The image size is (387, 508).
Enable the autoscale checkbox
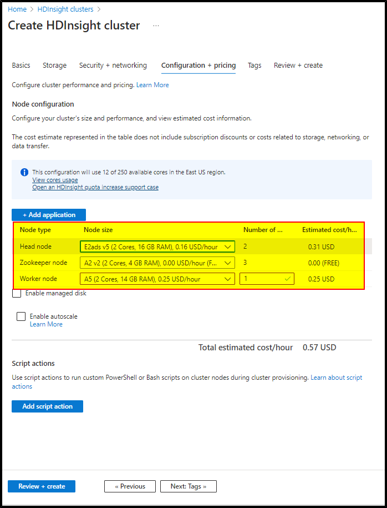(x=21, y=316)
